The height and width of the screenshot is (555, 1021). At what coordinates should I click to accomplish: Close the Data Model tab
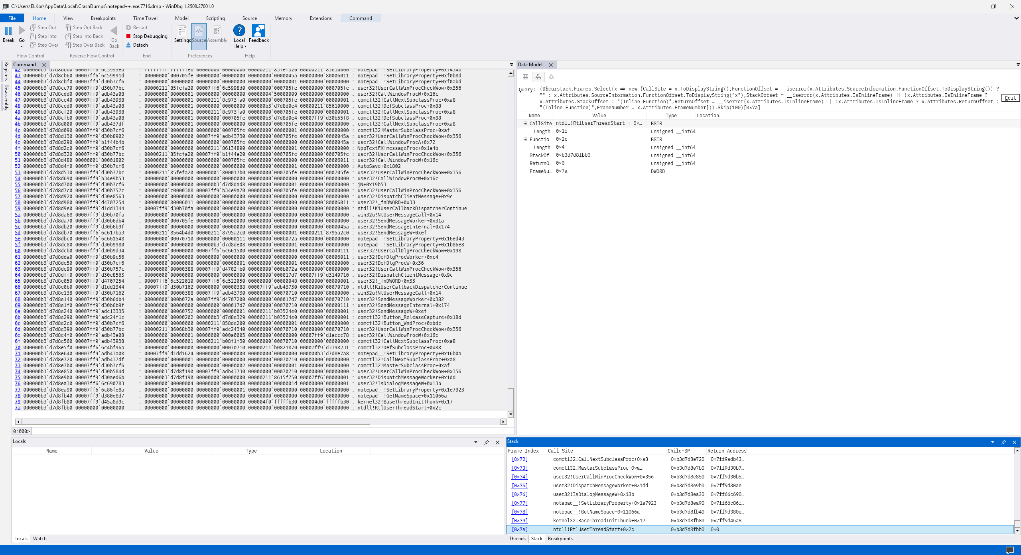click(551, 65)
